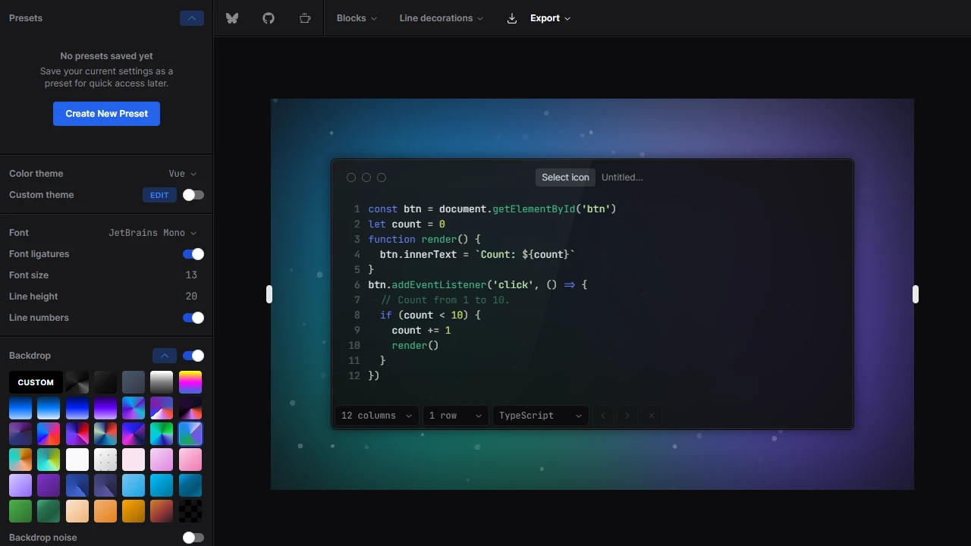Image resolution: width=971 pixels, height=546 pixels.
Task: Enable the Custom theme toggle
Action: (x=193, y=195)
